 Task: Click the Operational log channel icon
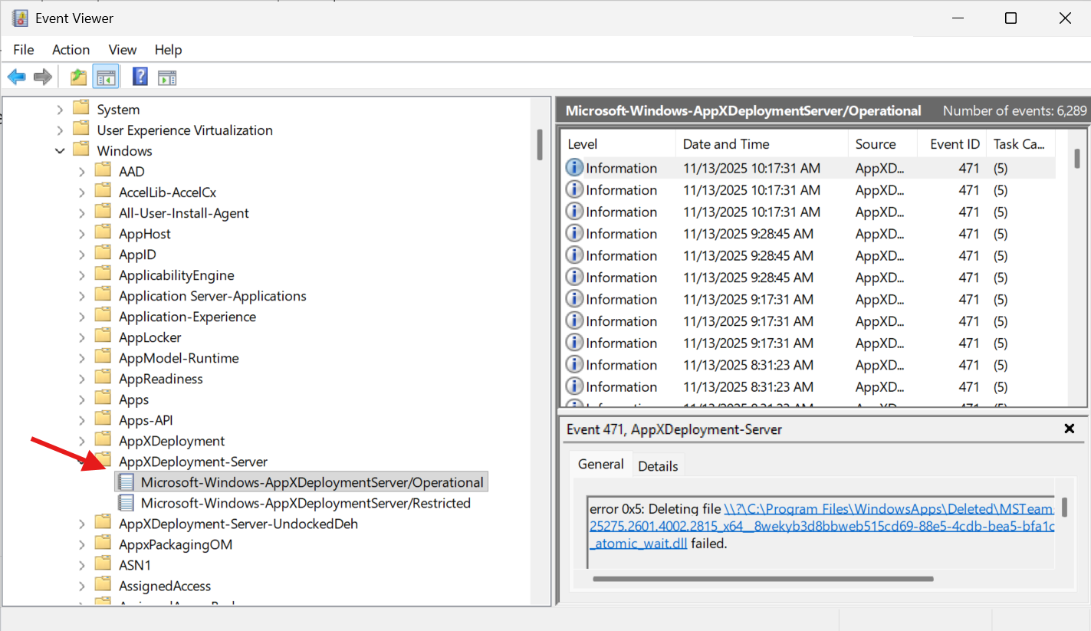coord(124,481)
